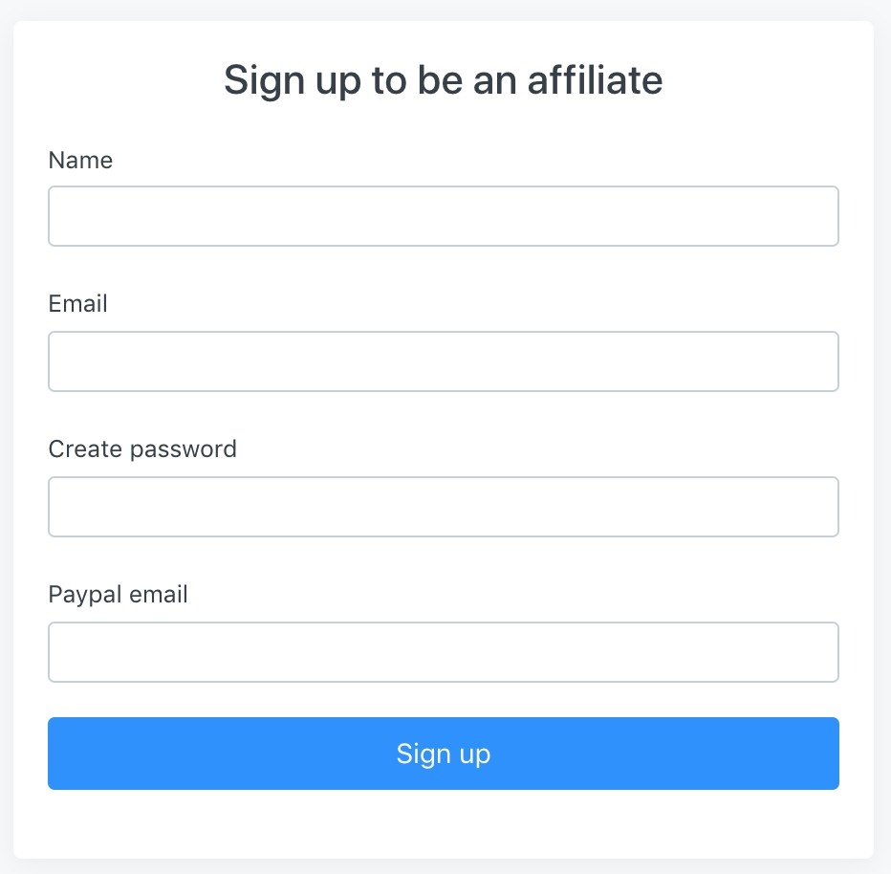
Task: Click the word 'affiliate' in the title
Action: 595,80
